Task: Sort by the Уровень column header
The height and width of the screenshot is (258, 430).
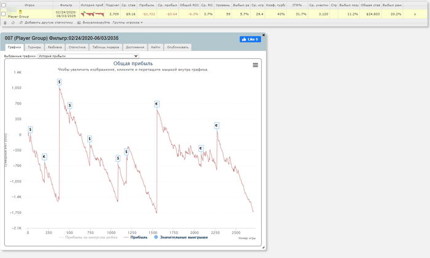Action: pos(222,5)
